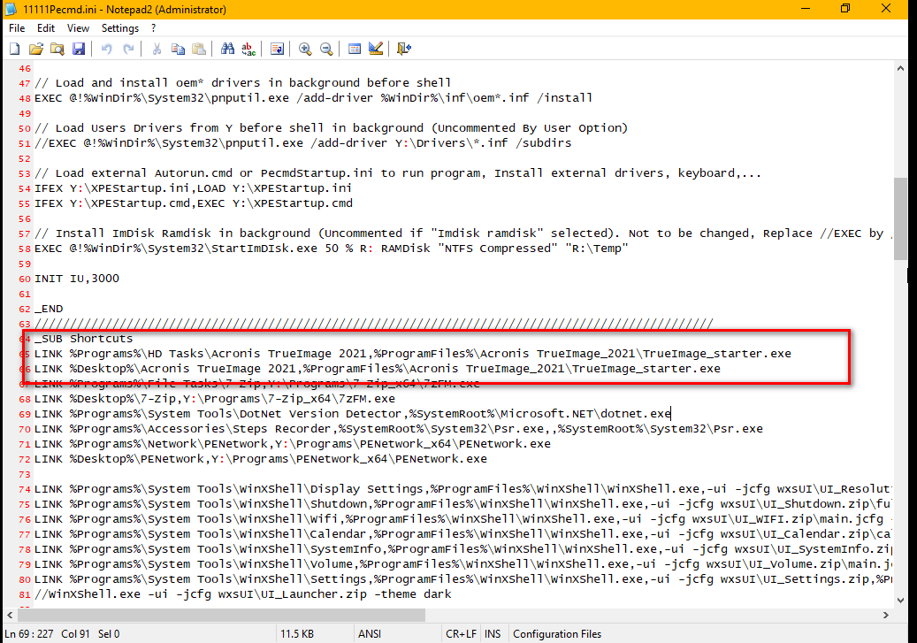Open the View menu

coord(78,28)
